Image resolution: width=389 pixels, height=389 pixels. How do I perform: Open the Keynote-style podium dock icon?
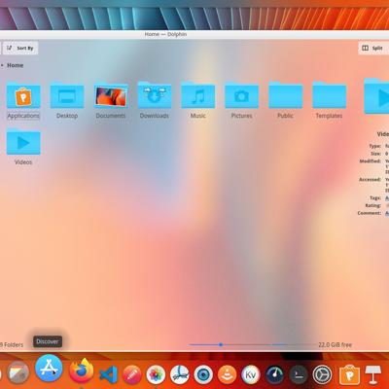coord(373,374)
